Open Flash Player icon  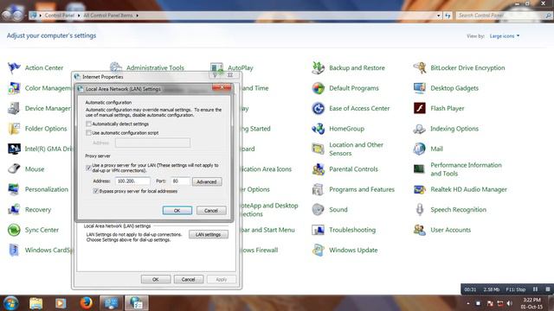tap(419, 108)
